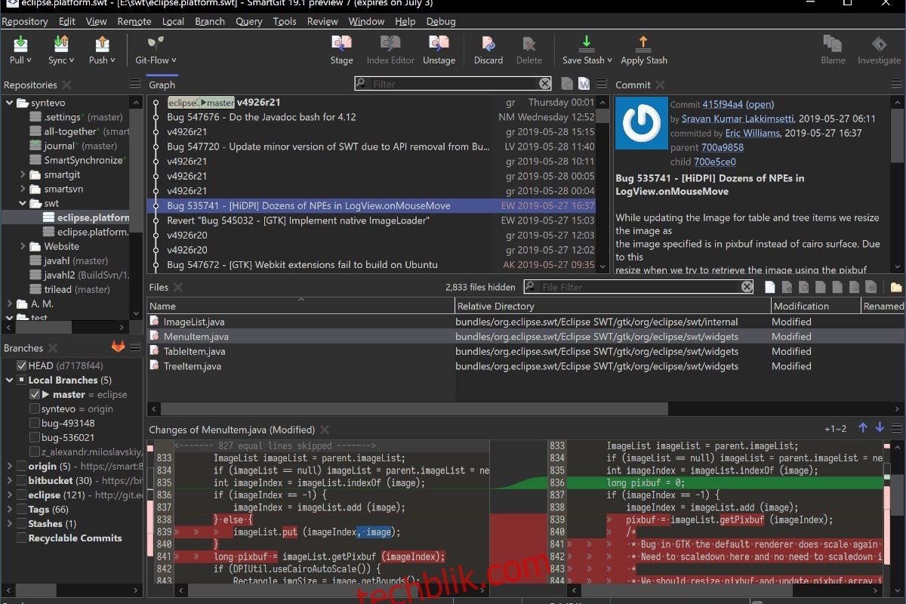Viewport: 906px width, 604px height.
Task: Jump to next change using down arrow
Action: click(880, 428)
